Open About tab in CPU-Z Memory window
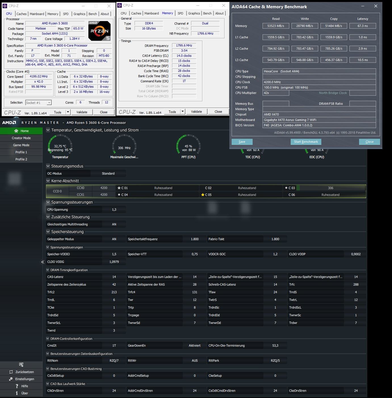The width and height of the screenshot is (392, 398). 219,13
